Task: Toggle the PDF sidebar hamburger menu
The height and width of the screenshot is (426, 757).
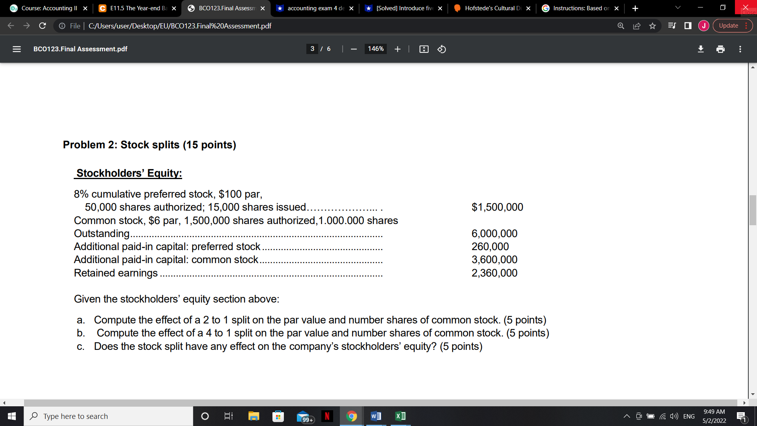Action: pos(17,49)
